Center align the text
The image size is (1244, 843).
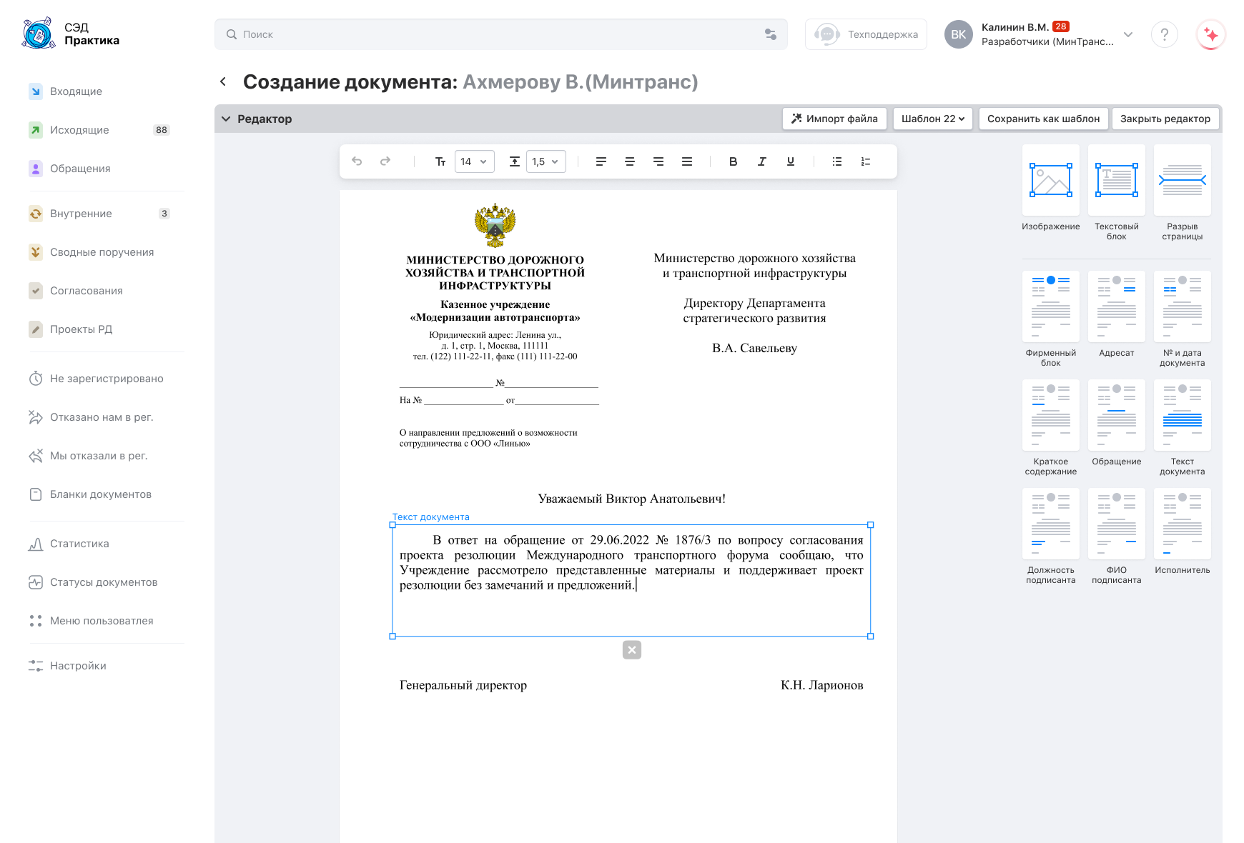tap(630, 161)
